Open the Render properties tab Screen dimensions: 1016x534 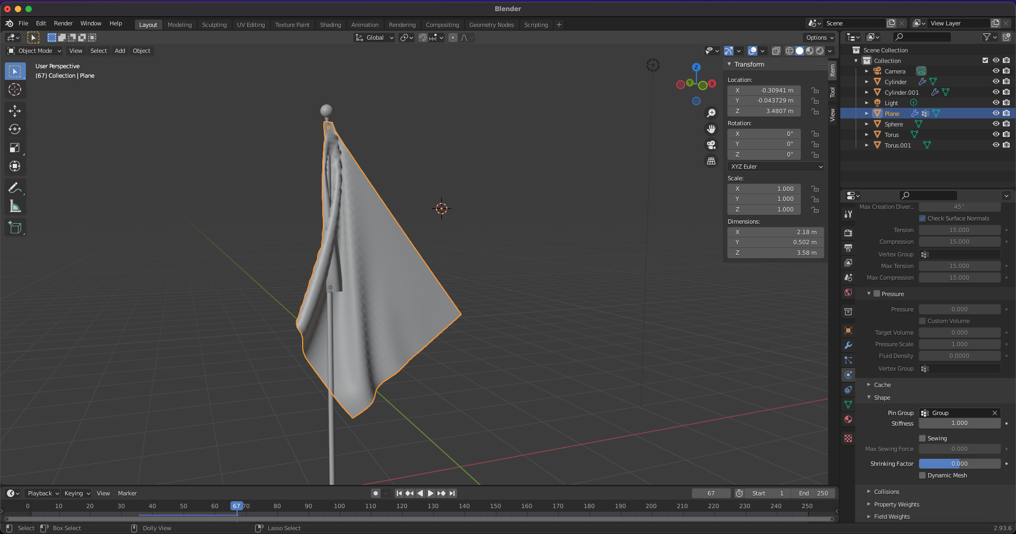pyautogui.click(x=848, y=233)
